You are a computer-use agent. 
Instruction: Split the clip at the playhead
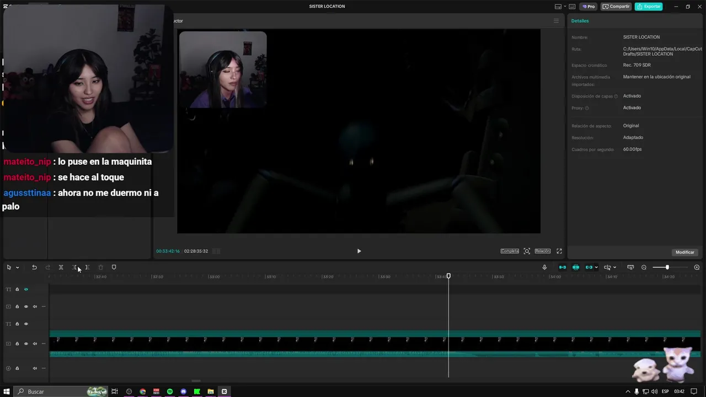coord(61,267)
